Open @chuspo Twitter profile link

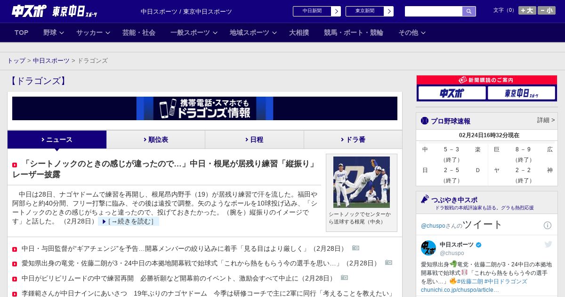[x=432, y=226]
